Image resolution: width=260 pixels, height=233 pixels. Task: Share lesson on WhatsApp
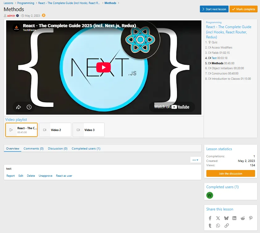218,226
